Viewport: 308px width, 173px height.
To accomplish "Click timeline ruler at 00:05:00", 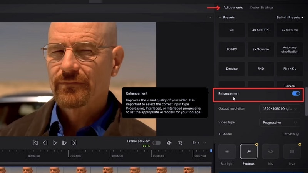I will tap(117, 156).
